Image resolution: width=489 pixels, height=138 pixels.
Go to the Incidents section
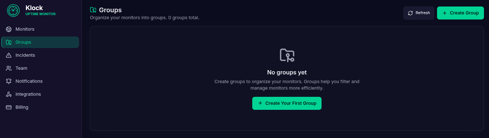(x=40, y=55)
